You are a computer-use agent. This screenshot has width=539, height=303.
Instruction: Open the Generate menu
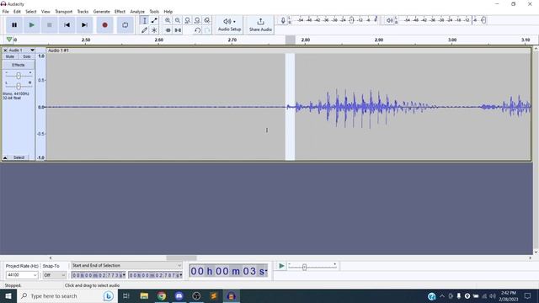click(x=101, y=12)
